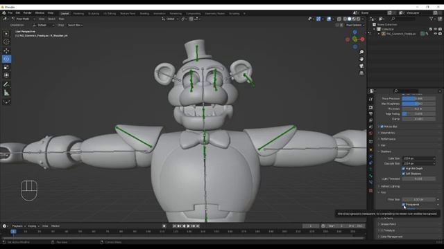Collapse the Collection tree item
Viewport: 444px width, 249px height.
(x=374, y=29)
